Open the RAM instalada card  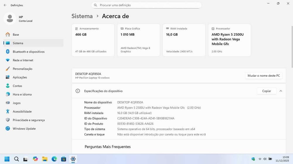[184, 40]
